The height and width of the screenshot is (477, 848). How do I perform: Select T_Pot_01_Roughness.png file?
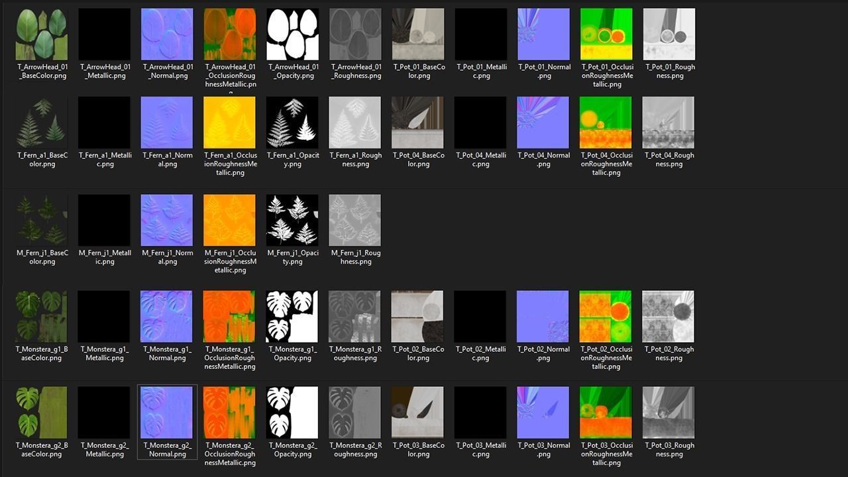pyautogui.click(x=669, y=34)
